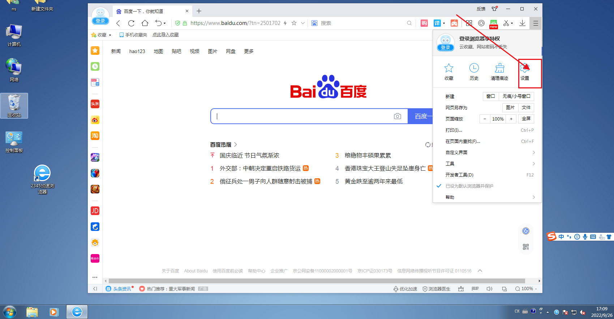Bookmark this page with address bar star
The height and width of the screenshot is (319, 614).
pyautogui.click(x=294, y=23)
